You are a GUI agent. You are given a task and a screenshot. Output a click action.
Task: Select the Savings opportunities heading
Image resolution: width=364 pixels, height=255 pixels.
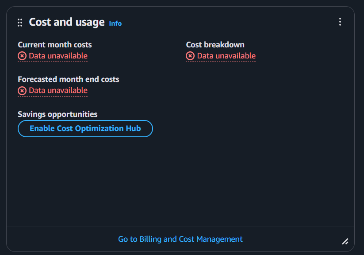57,114
